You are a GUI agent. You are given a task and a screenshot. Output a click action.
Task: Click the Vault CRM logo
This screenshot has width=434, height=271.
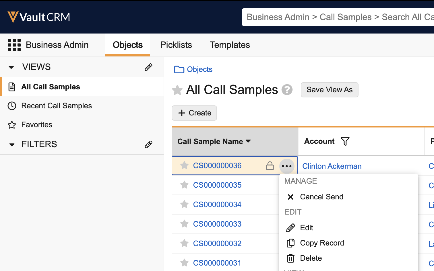(x=39, y=17)
